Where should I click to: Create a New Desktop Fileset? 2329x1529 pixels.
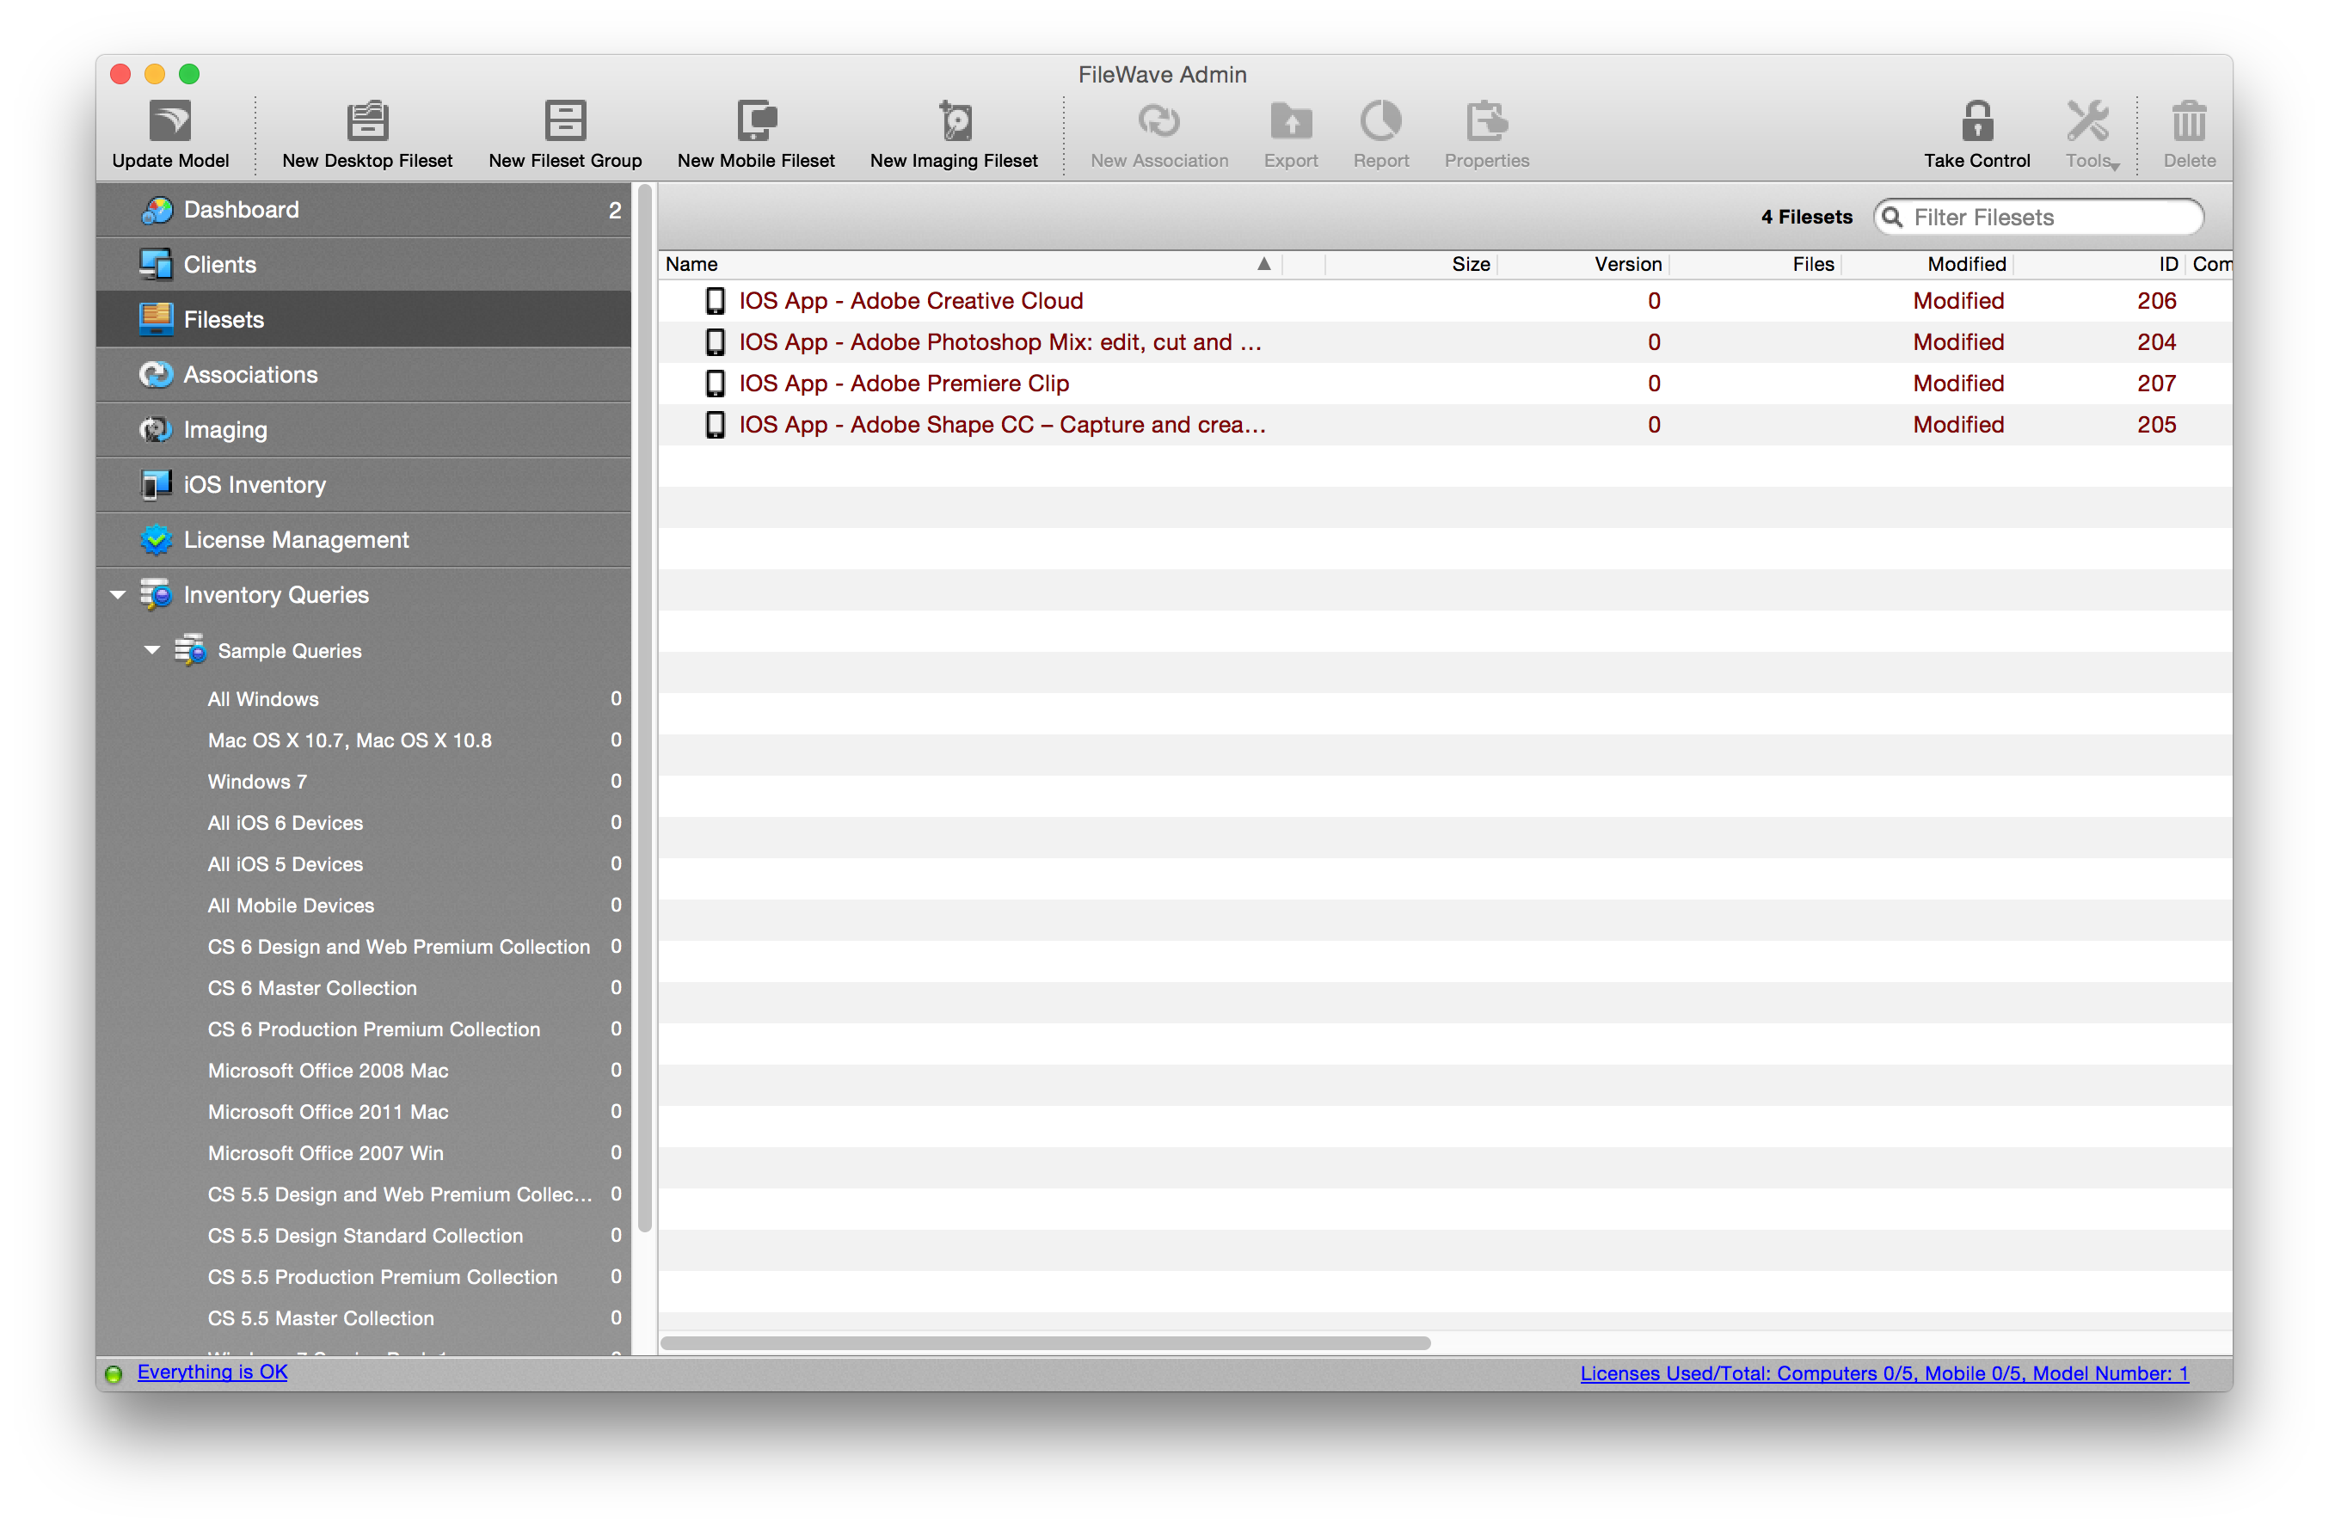[x=367, y=132]
